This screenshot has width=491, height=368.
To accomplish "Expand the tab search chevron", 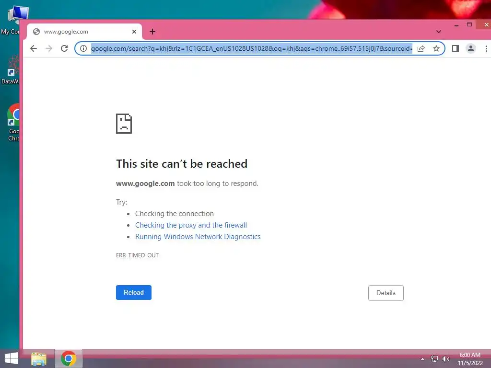I will coord(439,32).
